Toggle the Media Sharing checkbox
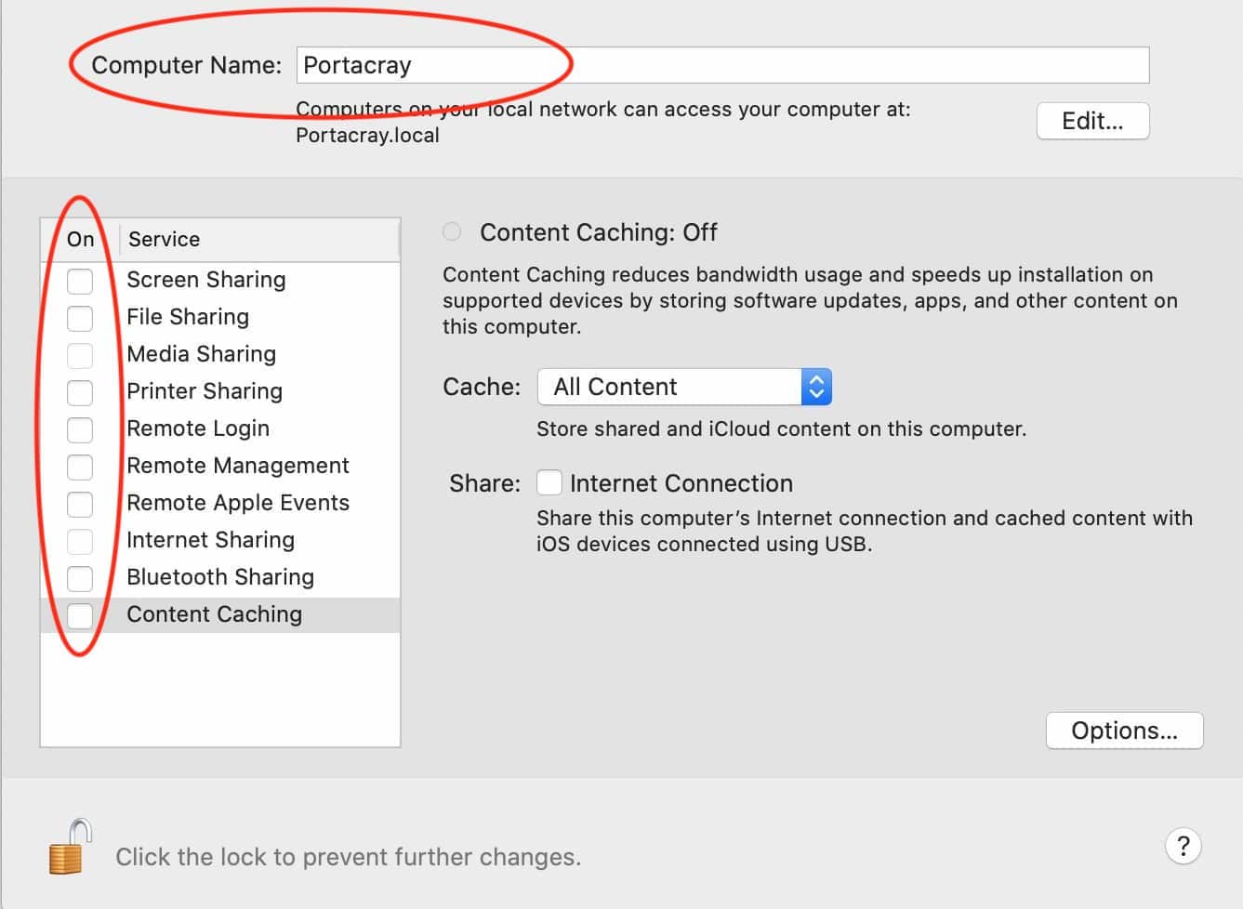 (x=80, y=355)
